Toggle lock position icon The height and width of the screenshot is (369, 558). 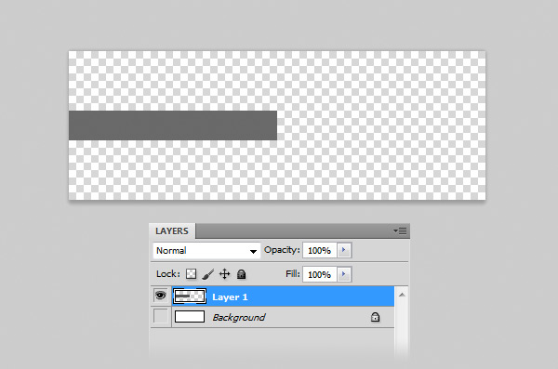pos(224,274)
